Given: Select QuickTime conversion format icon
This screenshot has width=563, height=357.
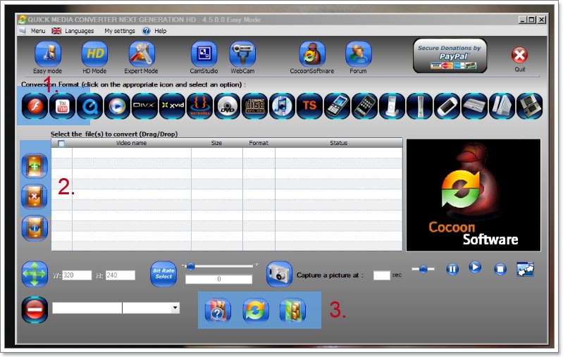Looking at the screenshot, I should (x=89, y=106).
